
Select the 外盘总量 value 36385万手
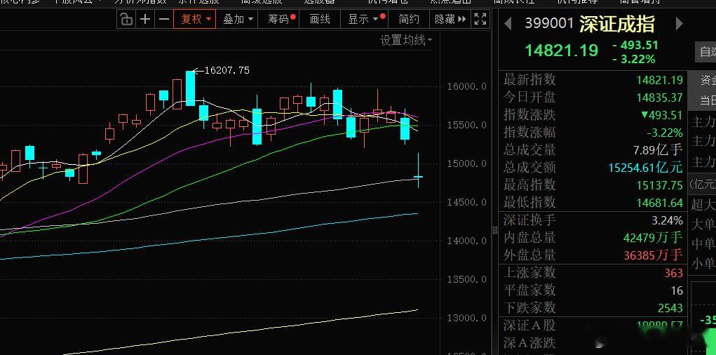(x=653, y=255)
